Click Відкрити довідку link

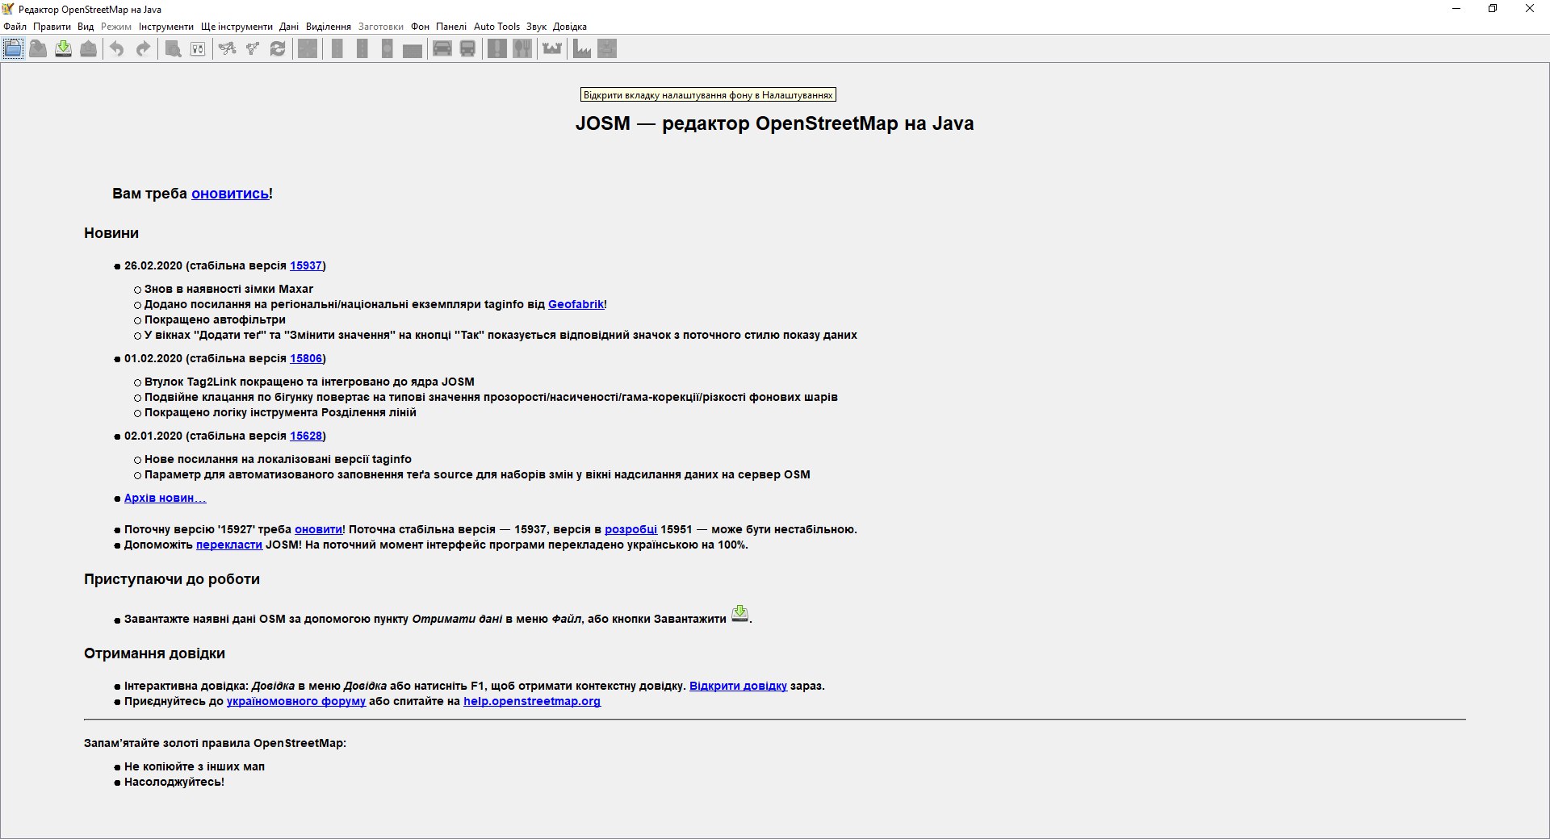click(x=738, y=686)
